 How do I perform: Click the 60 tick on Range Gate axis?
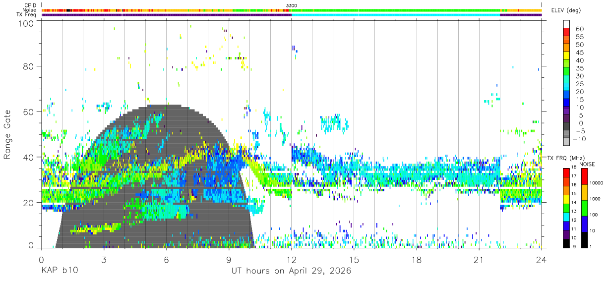coord(29,112)
